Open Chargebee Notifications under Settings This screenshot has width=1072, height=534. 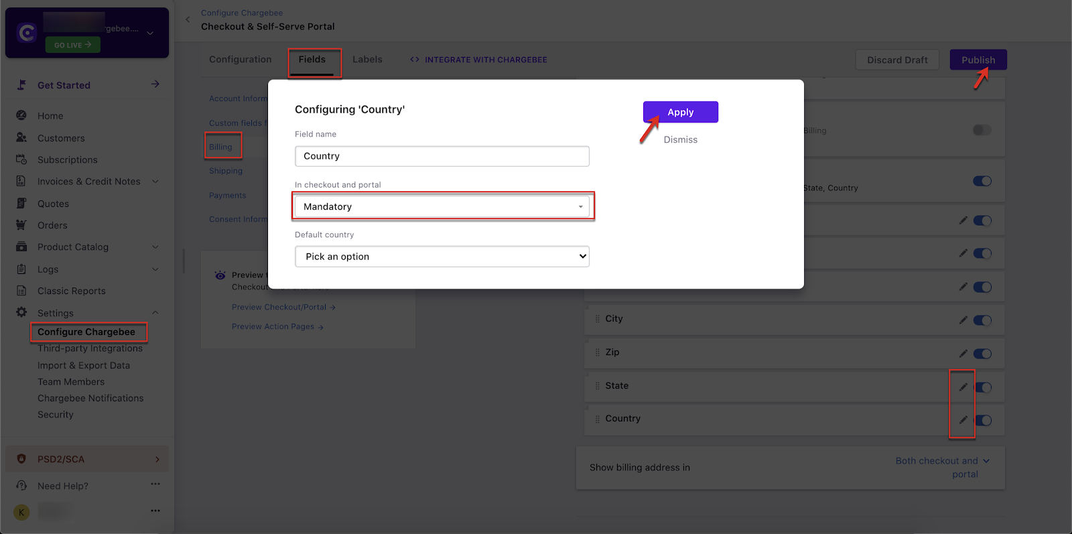[90, 398]
